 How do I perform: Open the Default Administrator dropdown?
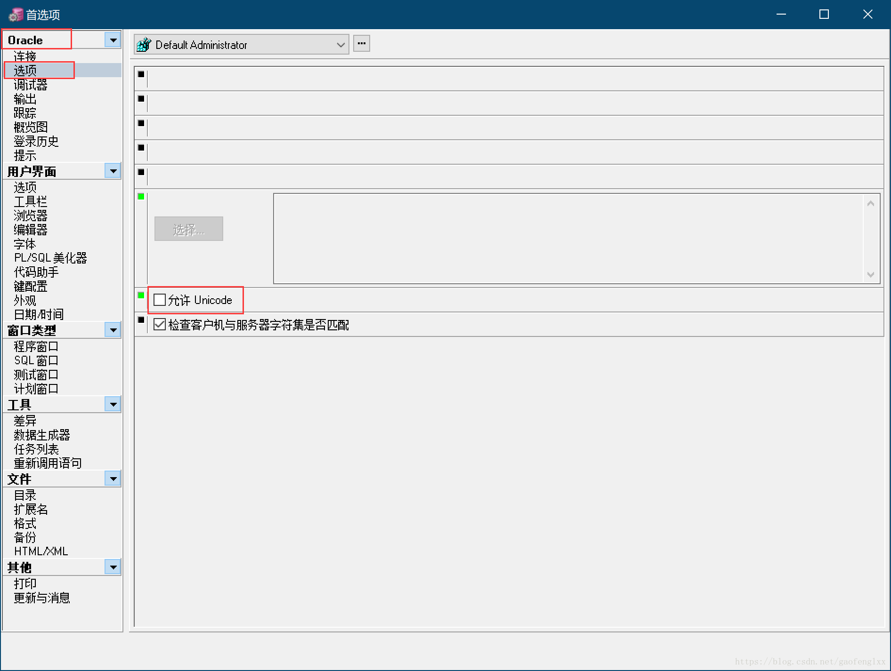click(241, 45)
